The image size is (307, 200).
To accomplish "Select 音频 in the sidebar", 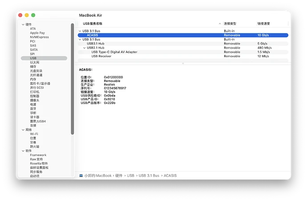I will pos(33,125).
